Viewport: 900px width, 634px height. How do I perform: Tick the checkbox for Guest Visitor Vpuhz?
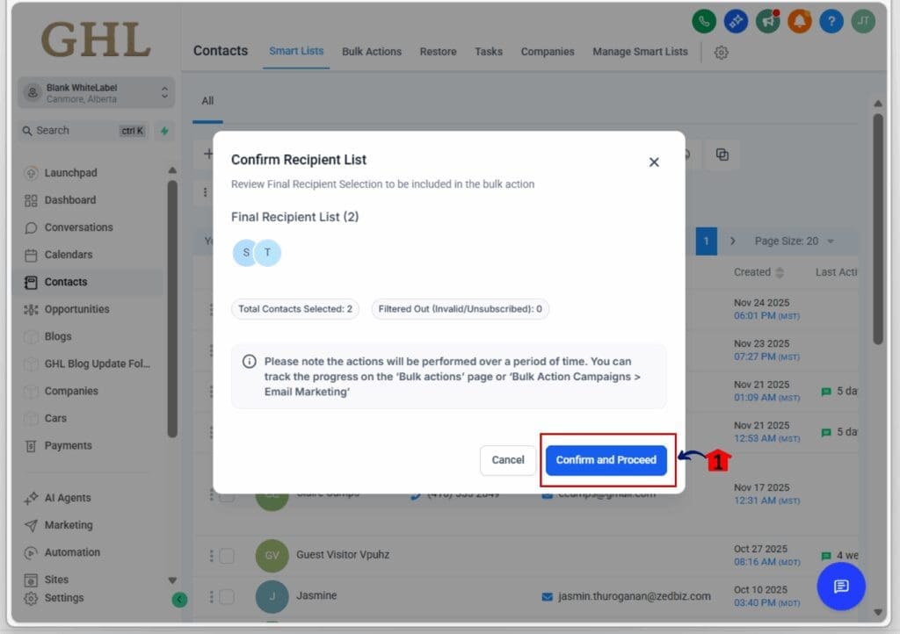[x=227, y=556]
